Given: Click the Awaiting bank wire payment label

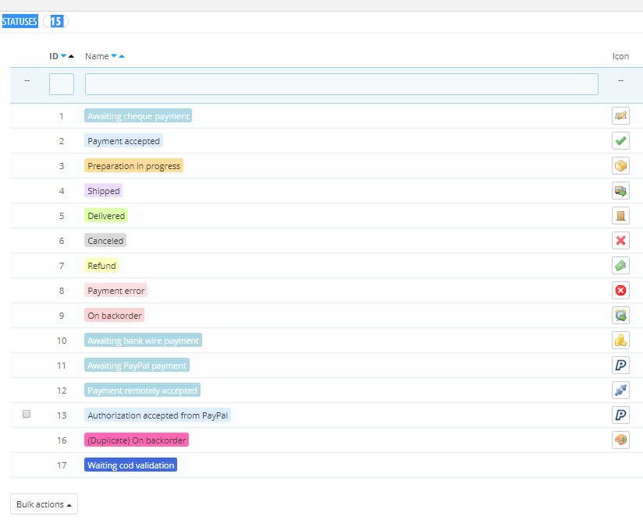Looking at the screenshot, I should pos(143,341).
